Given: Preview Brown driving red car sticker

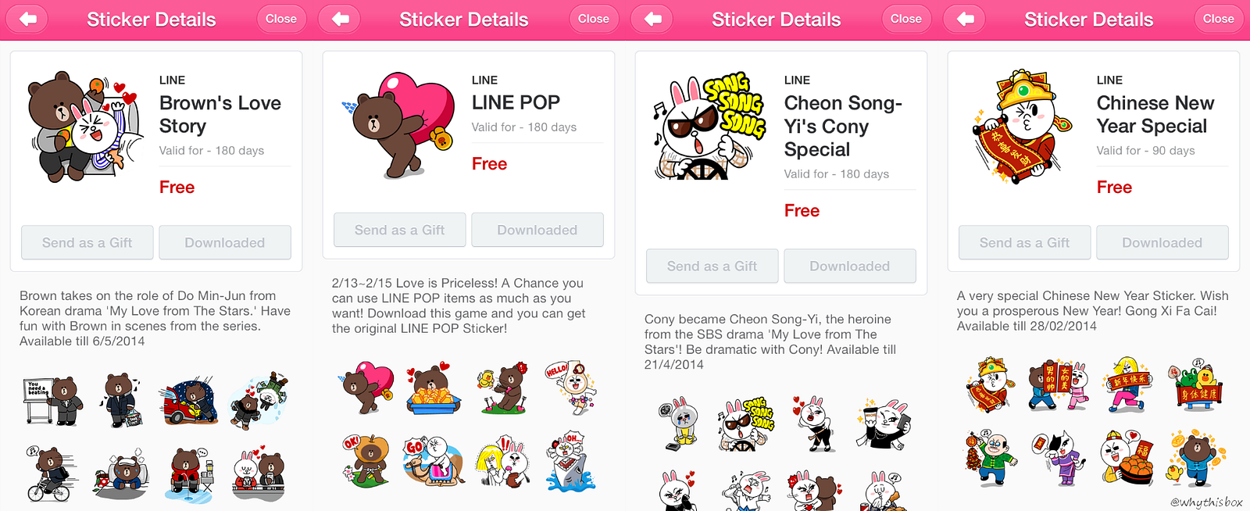Looking at the screenshot, I should pyautogui.click(x=188, y=401).
